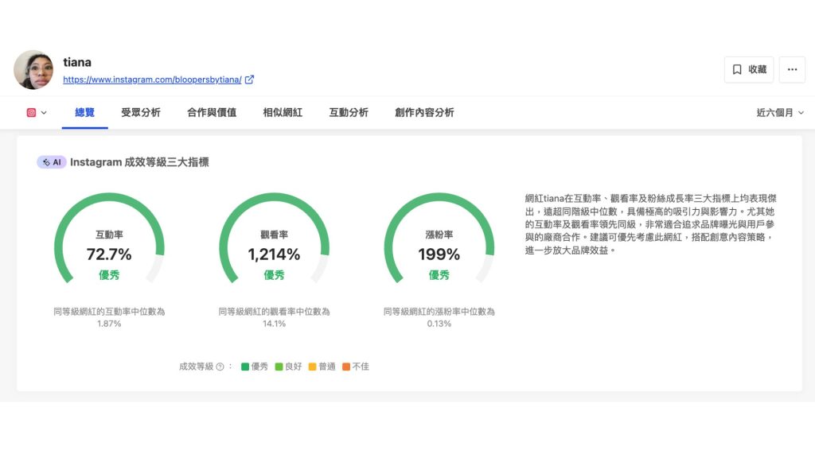This screenshot has width=815, height=458.
Task: Open the three-dot more options menu
Action: [x=792, y=70]
